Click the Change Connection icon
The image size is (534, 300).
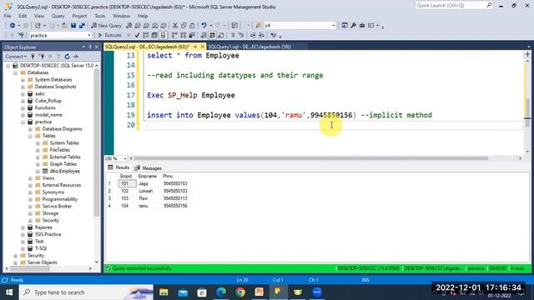(21, 35)
